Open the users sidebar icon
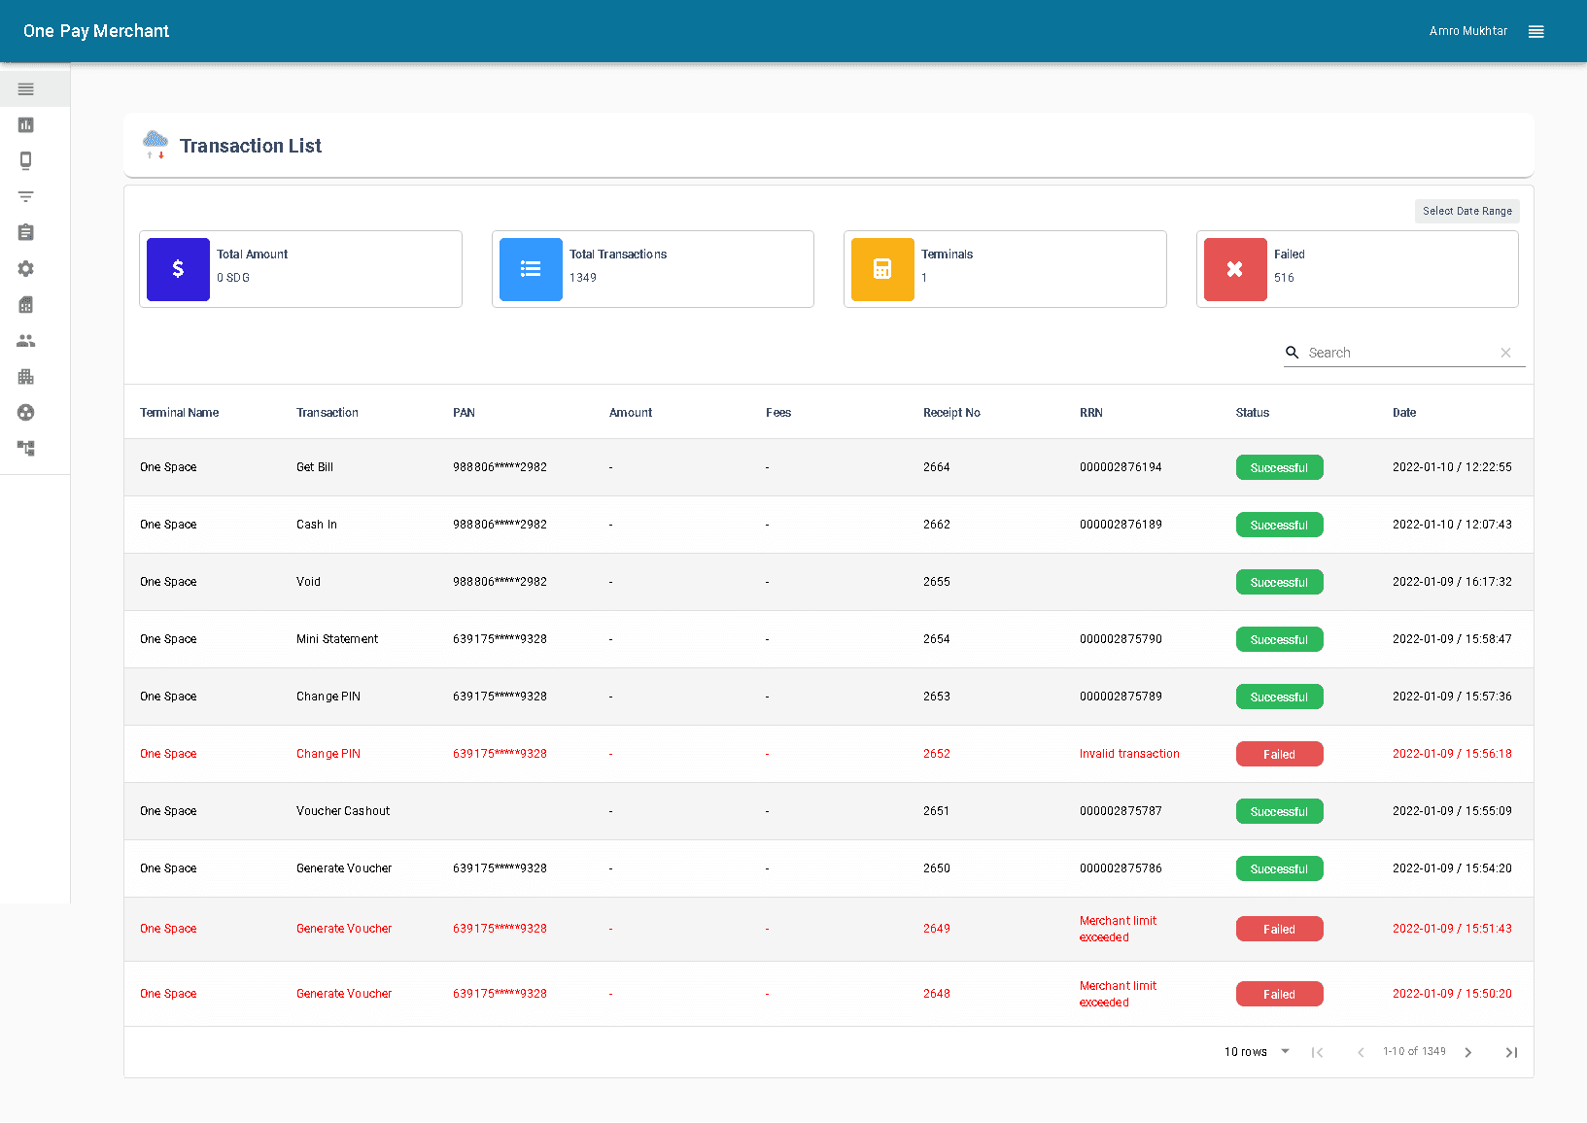Screen dimensions: 1587x1123 pyautogui.click(x=25, y=340)
